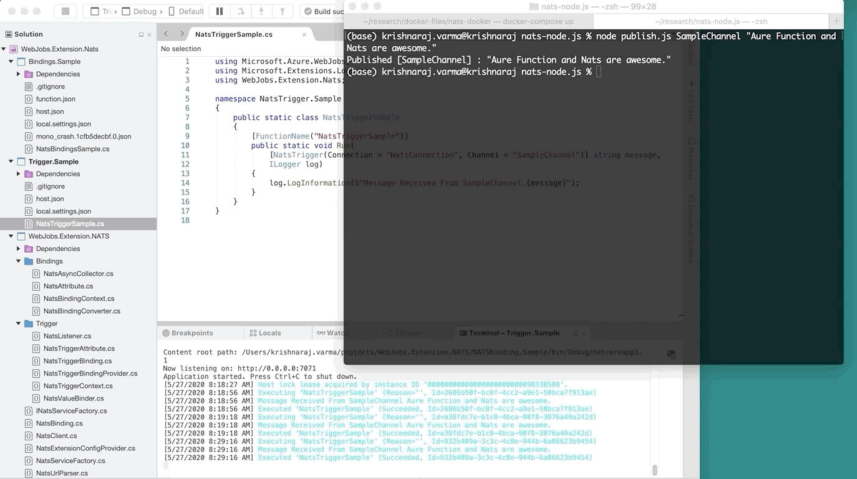Click line number 14 in editor gutter
Viewport: 857px width, 479px height.
pyautogui.click(x=185, y=183)
